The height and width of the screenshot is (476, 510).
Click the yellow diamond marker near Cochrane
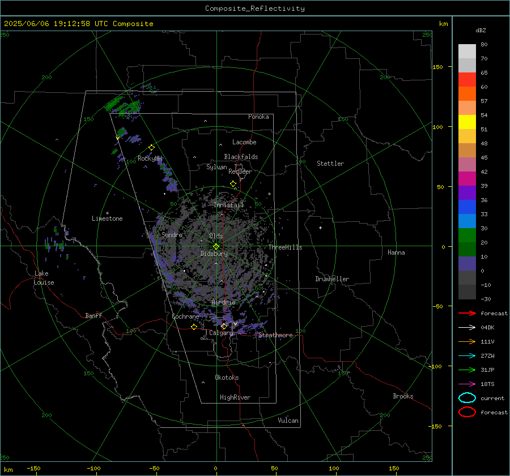(x=194, y=327)
